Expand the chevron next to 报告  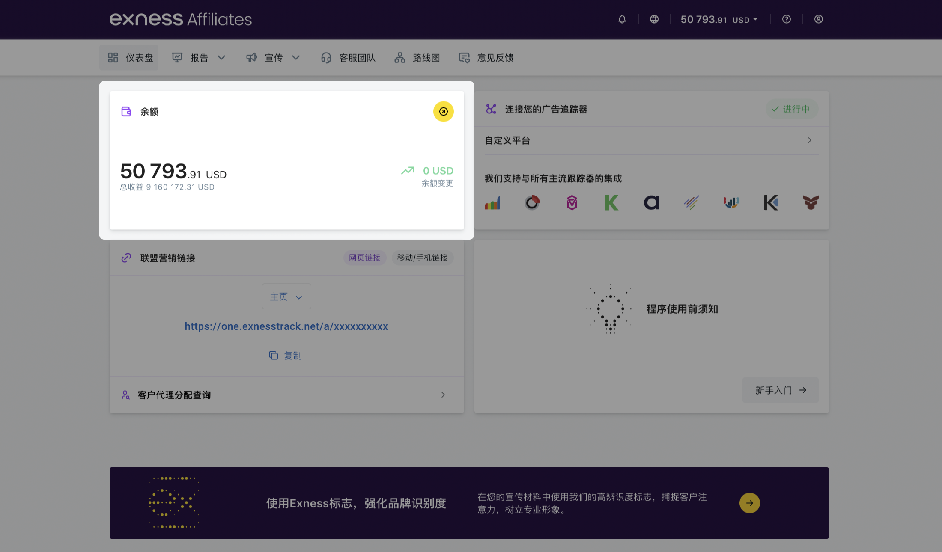click(221, 58)
